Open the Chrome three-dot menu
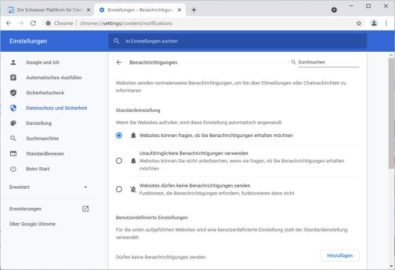The image size is (395, 270). pos(386,23)
